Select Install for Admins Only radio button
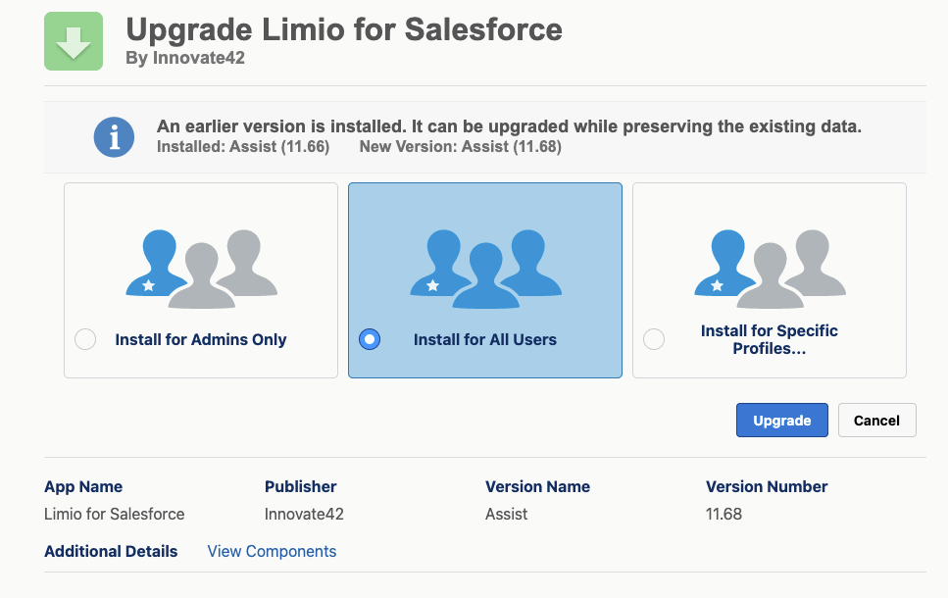948x598 pixels. pos(85,339)
